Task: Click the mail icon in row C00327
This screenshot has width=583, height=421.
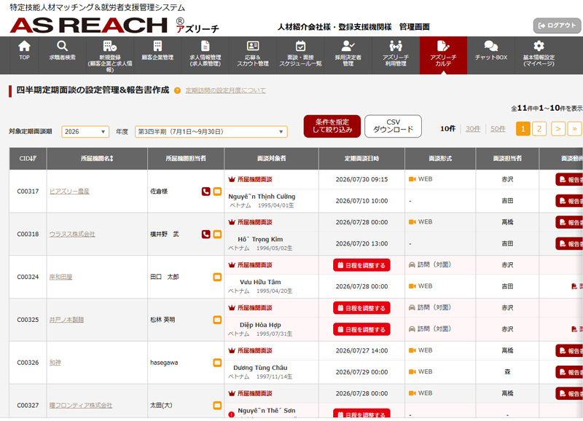Action: click(217, 406)
